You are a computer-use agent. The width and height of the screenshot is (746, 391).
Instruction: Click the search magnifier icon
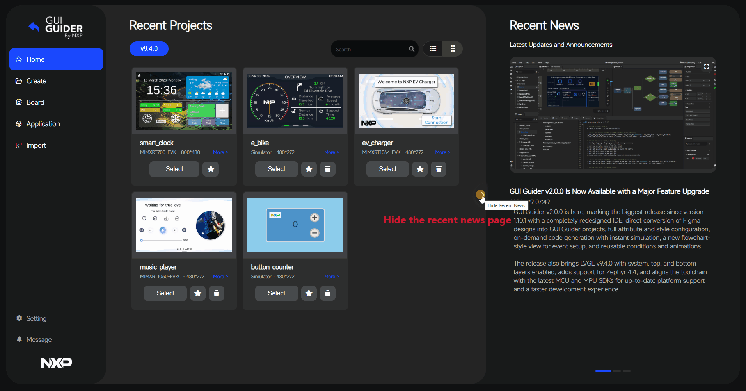412,49
